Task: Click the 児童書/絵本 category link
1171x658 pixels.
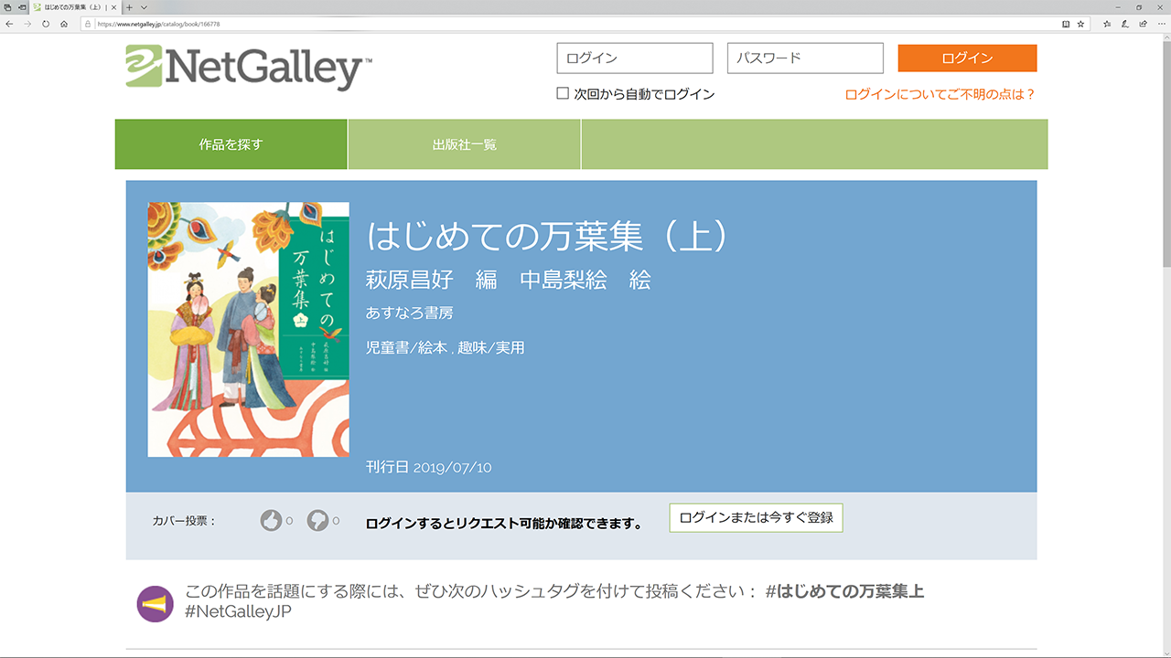Action: 406,348
